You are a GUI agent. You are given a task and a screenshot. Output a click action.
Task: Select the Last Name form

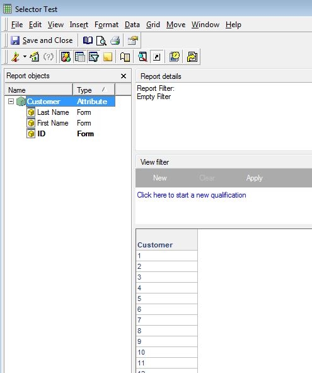[53, 112]
